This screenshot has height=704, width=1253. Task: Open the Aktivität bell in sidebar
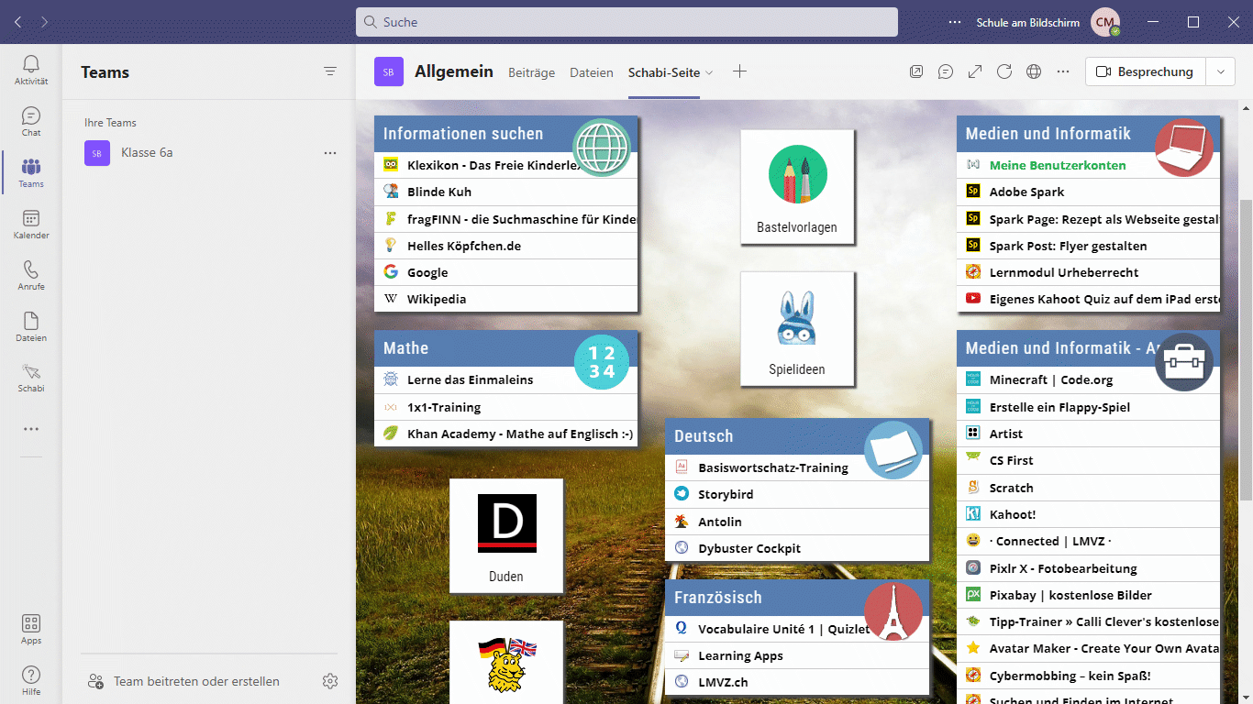(31, 70)
